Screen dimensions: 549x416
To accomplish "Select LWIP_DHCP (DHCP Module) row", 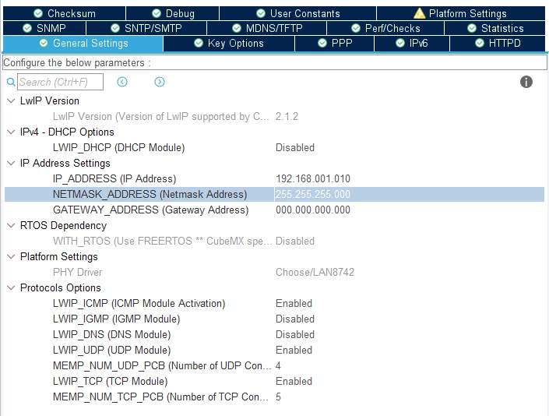I will [x=274, y=147].
